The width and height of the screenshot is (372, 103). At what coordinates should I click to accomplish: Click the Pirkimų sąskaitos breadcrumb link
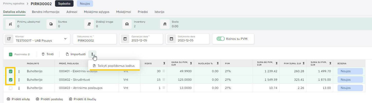coord(14,4)
